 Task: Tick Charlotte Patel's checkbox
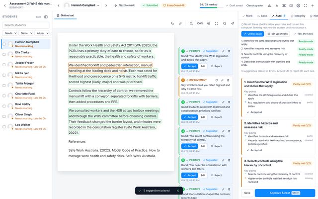point(4,96)
